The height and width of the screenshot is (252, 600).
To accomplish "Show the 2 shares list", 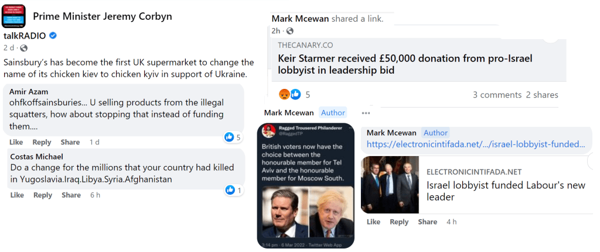I will pyautogui.click(x=542, y=95).
